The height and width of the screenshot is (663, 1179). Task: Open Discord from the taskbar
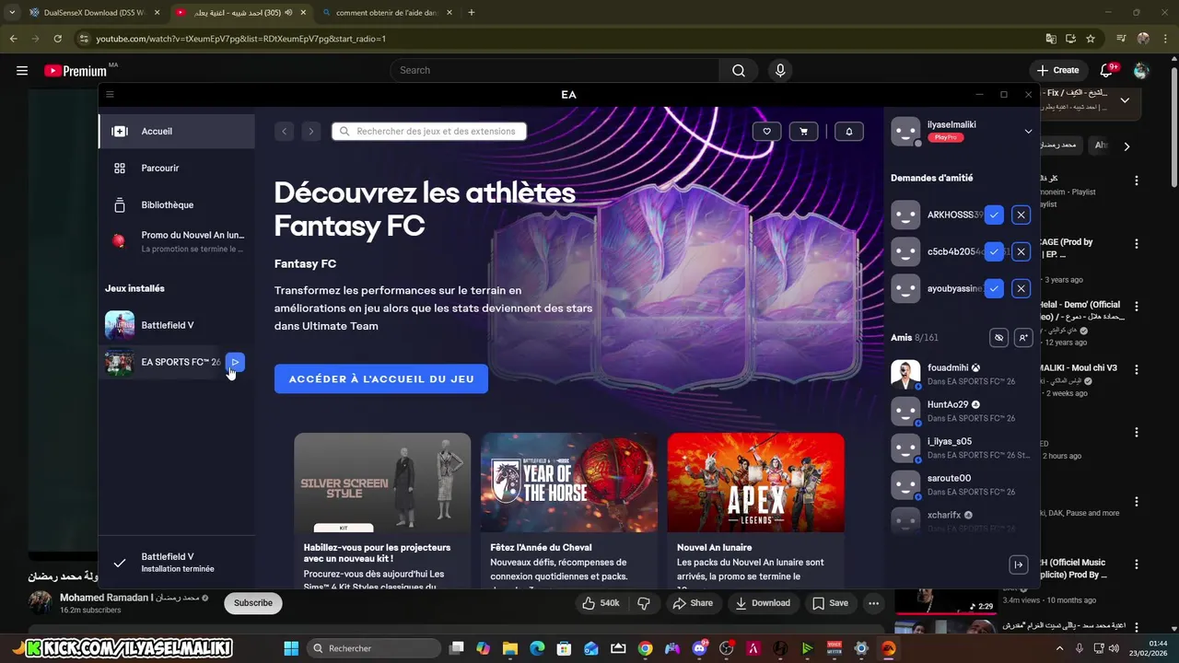click(699, 648)
